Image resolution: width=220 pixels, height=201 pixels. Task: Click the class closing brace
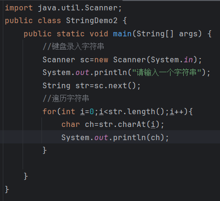[x=7, y=189]
